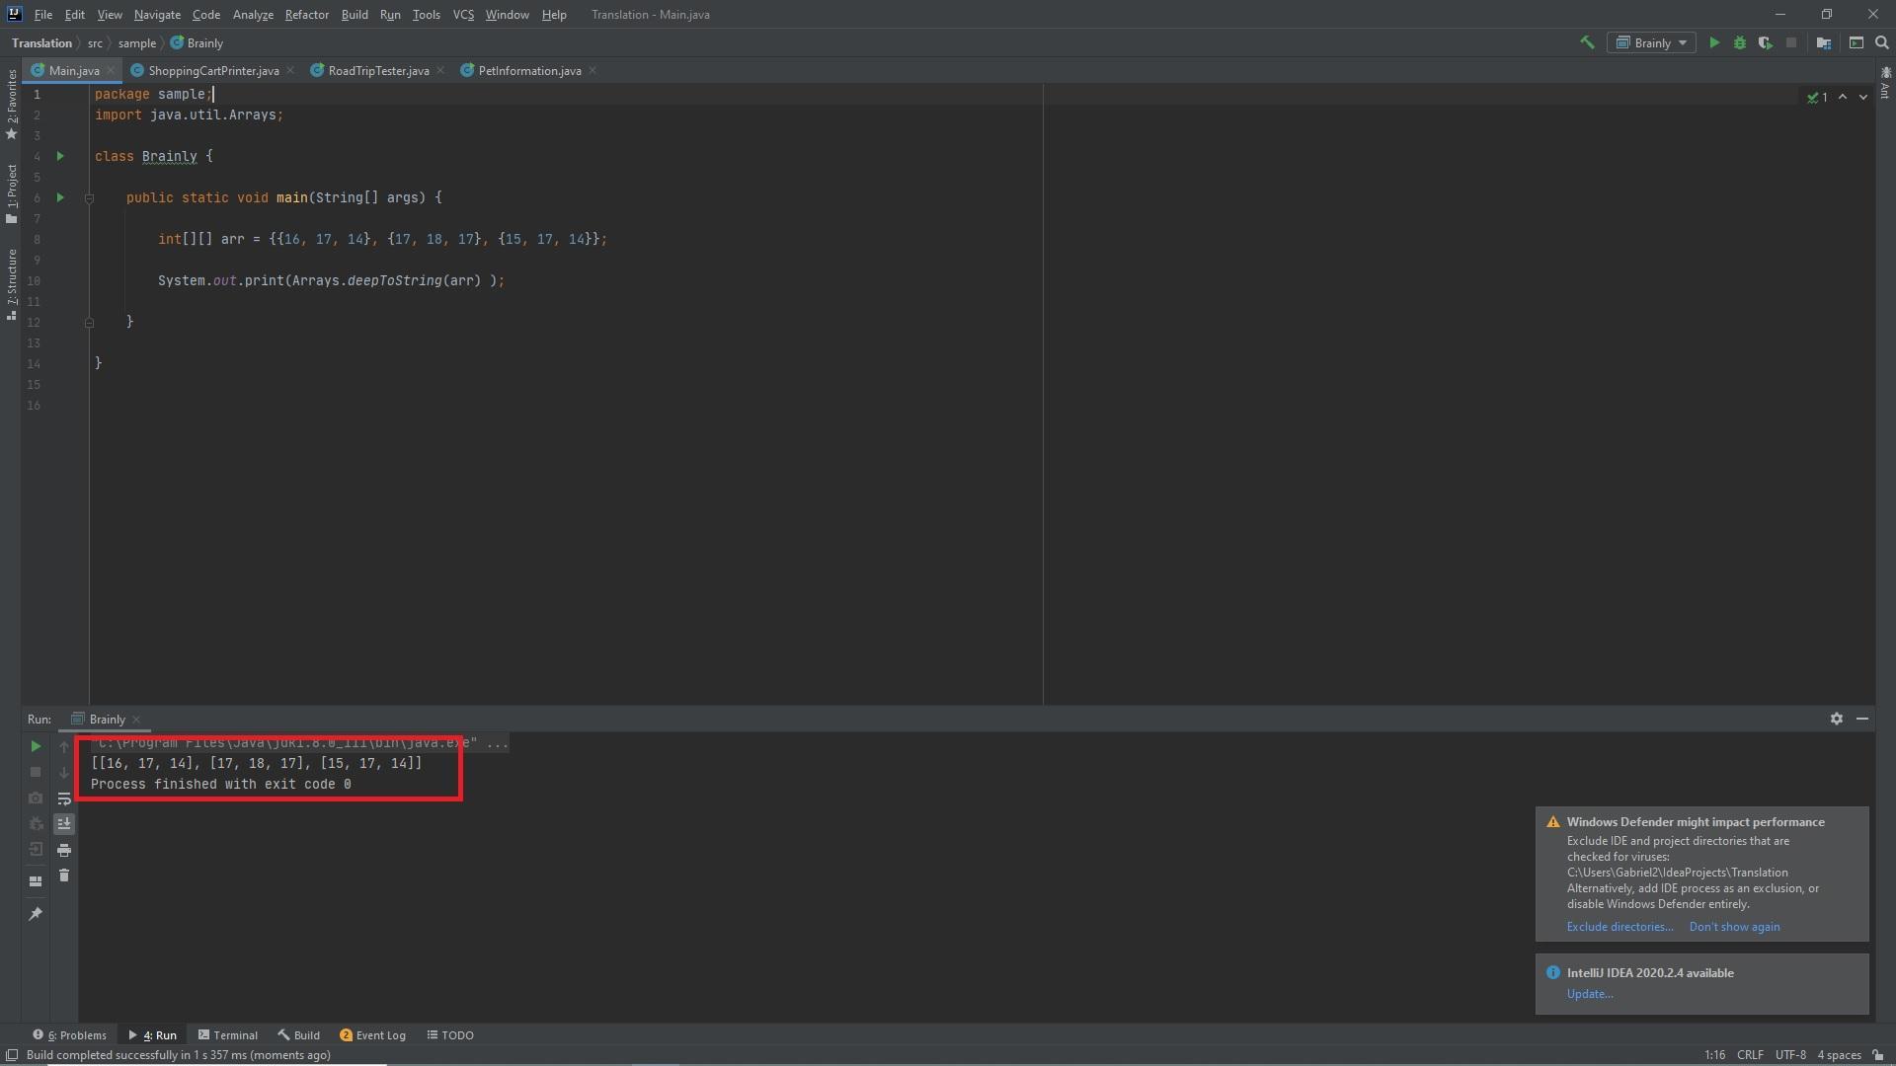Open the Brainly run configuration dropdown
This screenshot has width=1896, height=1066.
(1652, 42)
